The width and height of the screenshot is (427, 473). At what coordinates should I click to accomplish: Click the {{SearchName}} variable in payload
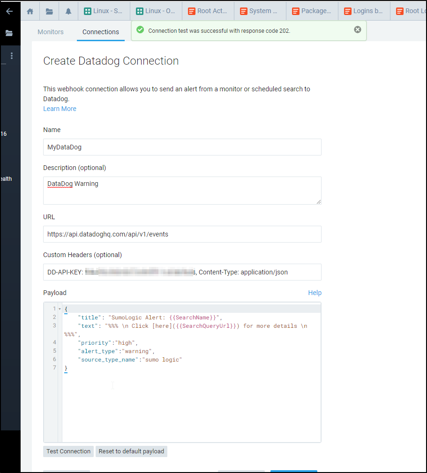[x=193, y=318]
